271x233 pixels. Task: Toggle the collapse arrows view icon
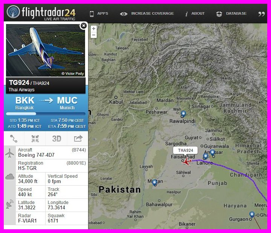[x=35, y=139]
